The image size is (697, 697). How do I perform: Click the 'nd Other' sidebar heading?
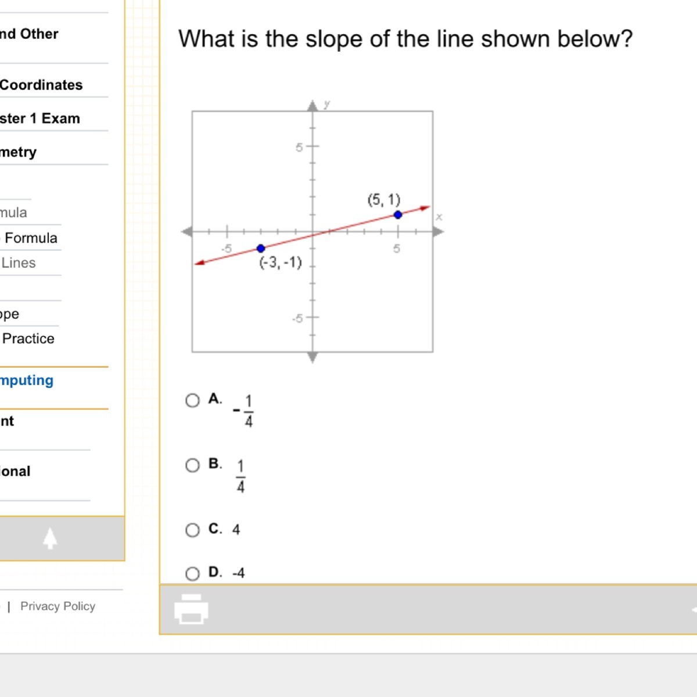[29, 34]
